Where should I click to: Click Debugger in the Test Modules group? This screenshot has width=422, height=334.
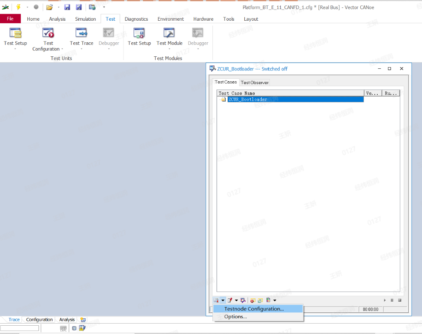pos(198,39)
